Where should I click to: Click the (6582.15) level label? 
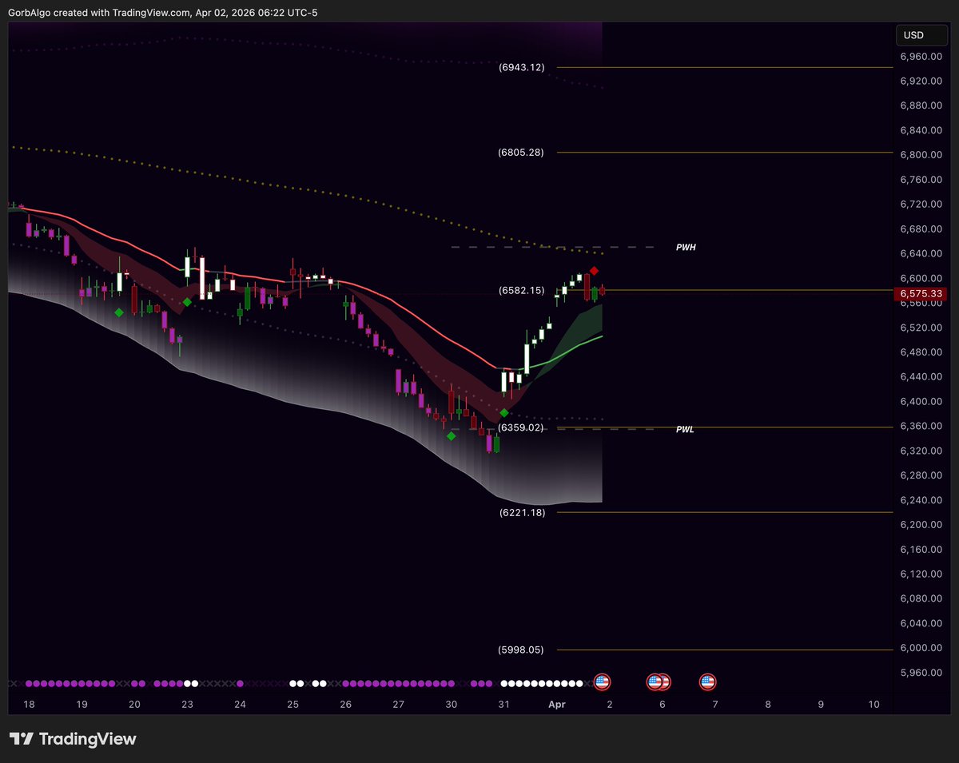[x=522, y=290]
